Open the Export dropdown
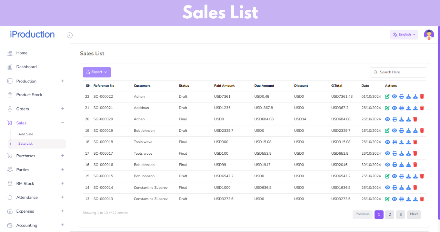 97,72
